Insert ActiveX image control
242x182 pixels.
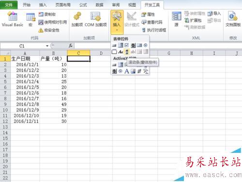[x=133, y=71]
